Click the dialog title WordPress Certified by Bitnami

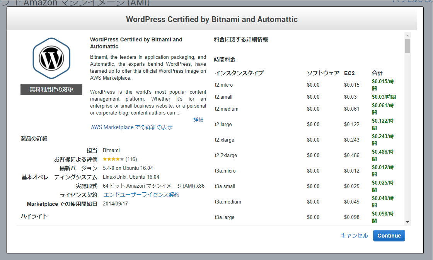coord(212,19)
